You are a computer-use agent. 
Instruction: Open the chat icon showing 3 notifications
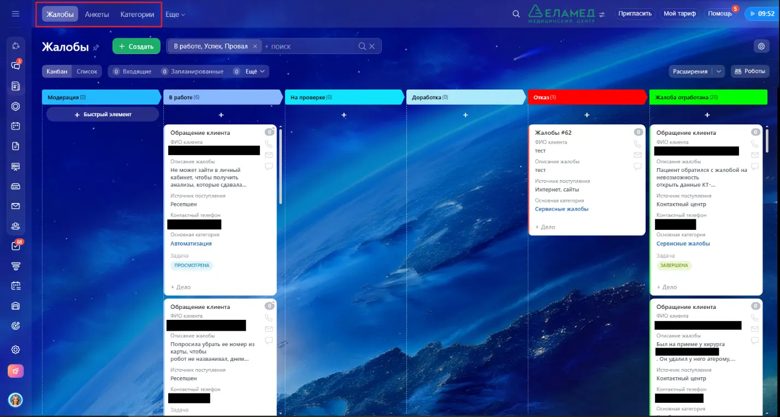pos(15,65)
